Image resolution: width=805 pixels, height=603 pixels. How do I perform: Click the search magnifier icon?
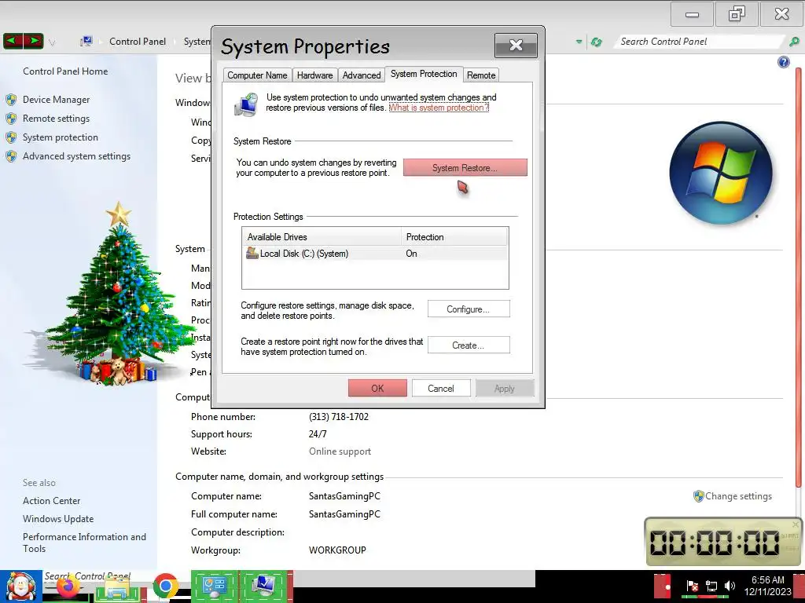coord(794,42)
